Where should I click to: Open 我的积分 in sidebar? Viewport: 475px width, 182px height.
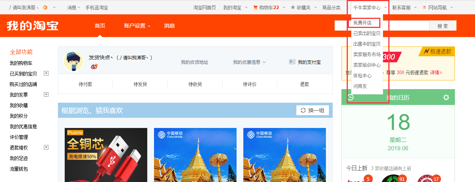[x=19, y=116]
